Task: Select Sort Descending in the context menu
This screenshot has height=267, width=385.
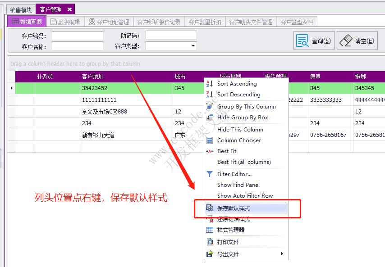Action: click(x=237, y=95)
